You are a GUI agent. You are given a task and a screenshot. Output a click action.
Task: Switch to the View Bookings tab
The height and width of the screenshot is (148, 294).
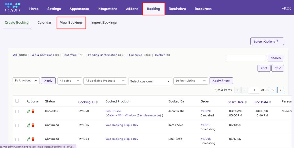[71, 23]
